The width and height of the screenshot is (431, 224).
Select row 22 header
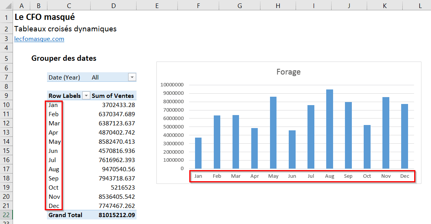(7, 215)
